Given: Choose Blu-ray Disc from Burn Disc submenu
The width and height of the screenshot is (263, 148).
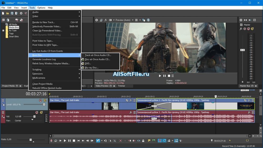Looking at the screenshot, I should click(x=100, y=68).
